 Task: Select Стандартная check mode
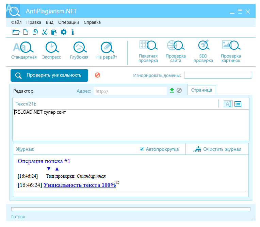[24, 50]
